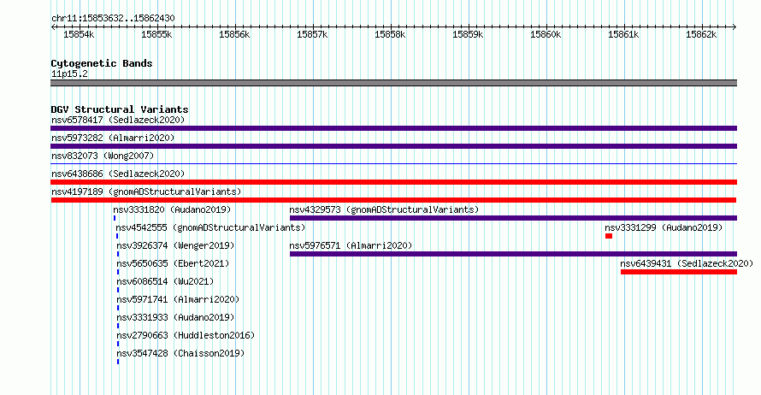
Task: Click the 15860k ruler position
Action: [x=546, y=34]
